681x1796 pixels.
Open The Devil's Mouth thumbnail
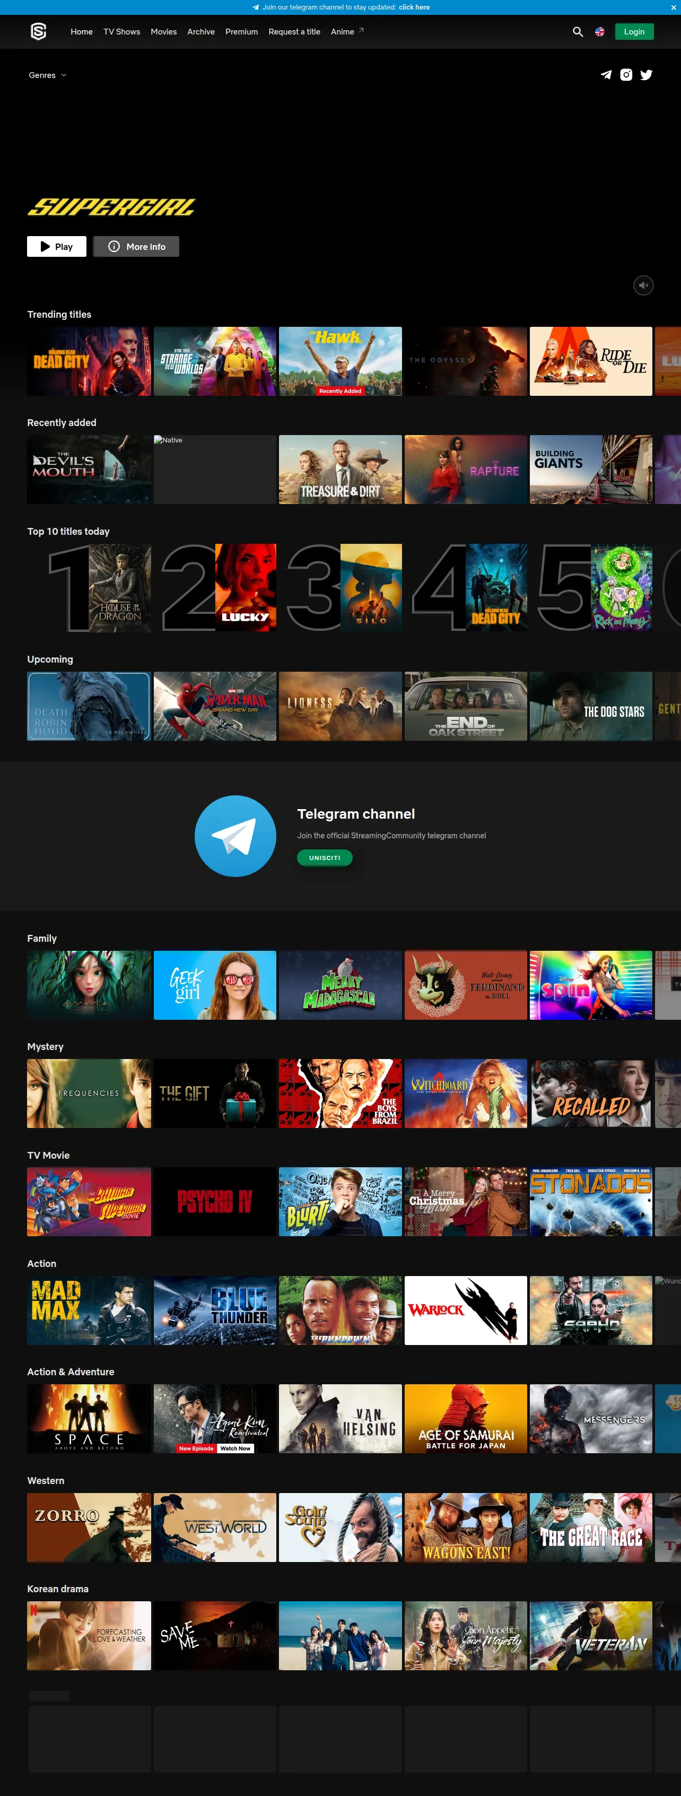(x=89, y=470)
